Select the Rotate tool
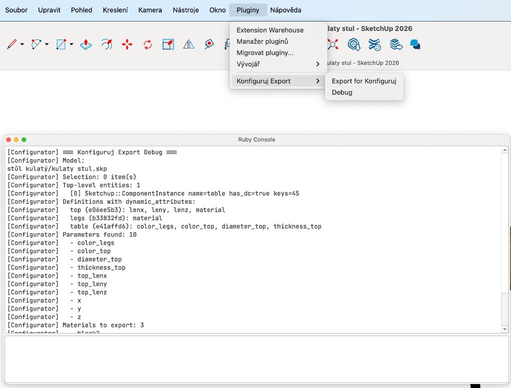The image size is (511, 388). click(x=148, y=44)
